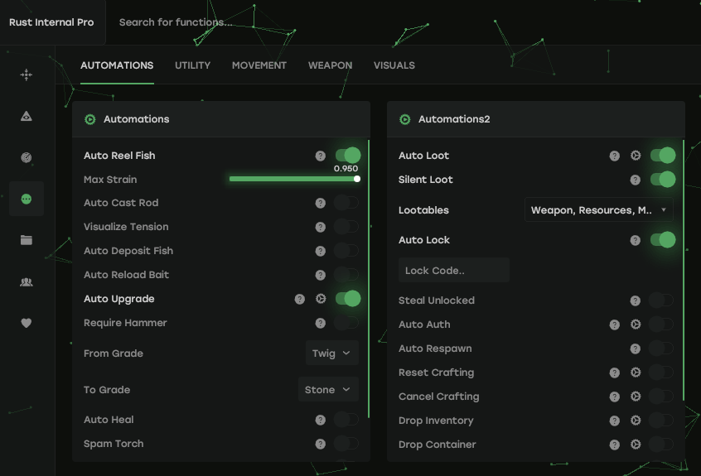Image resolution: width=701 pixels, height=476 pixels.
Task: Adjust the Max Strain slider
Action: [x=294, y=179]
